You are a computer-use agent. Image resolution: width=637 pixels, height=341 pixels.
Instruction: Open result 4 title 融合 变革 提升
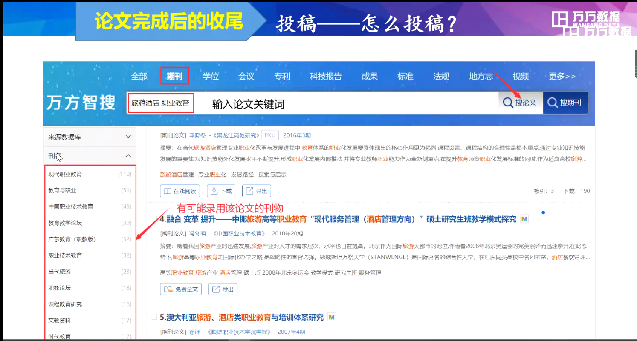coord(338,219)
